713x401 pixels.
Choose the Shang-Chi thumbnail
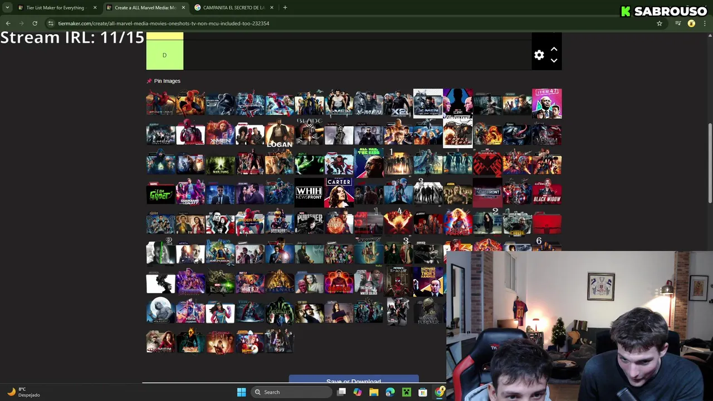click(x=339, y=282)
